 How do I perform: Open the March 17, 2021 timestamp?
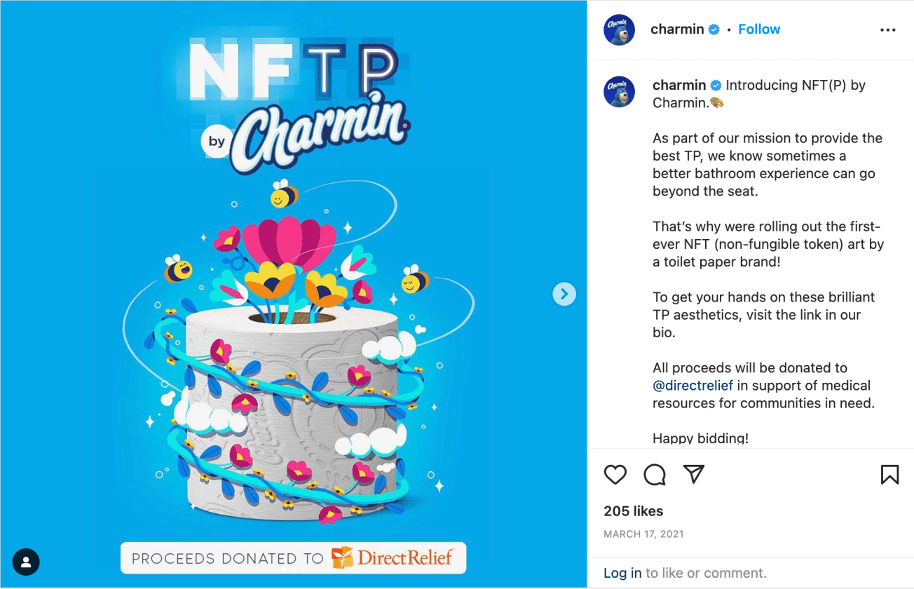[643, 534]
